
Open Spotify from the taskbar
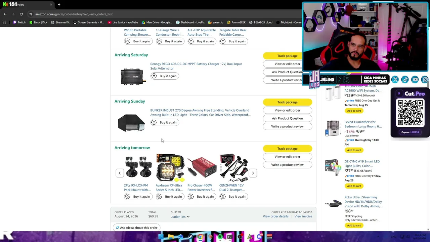click(220, 237)
